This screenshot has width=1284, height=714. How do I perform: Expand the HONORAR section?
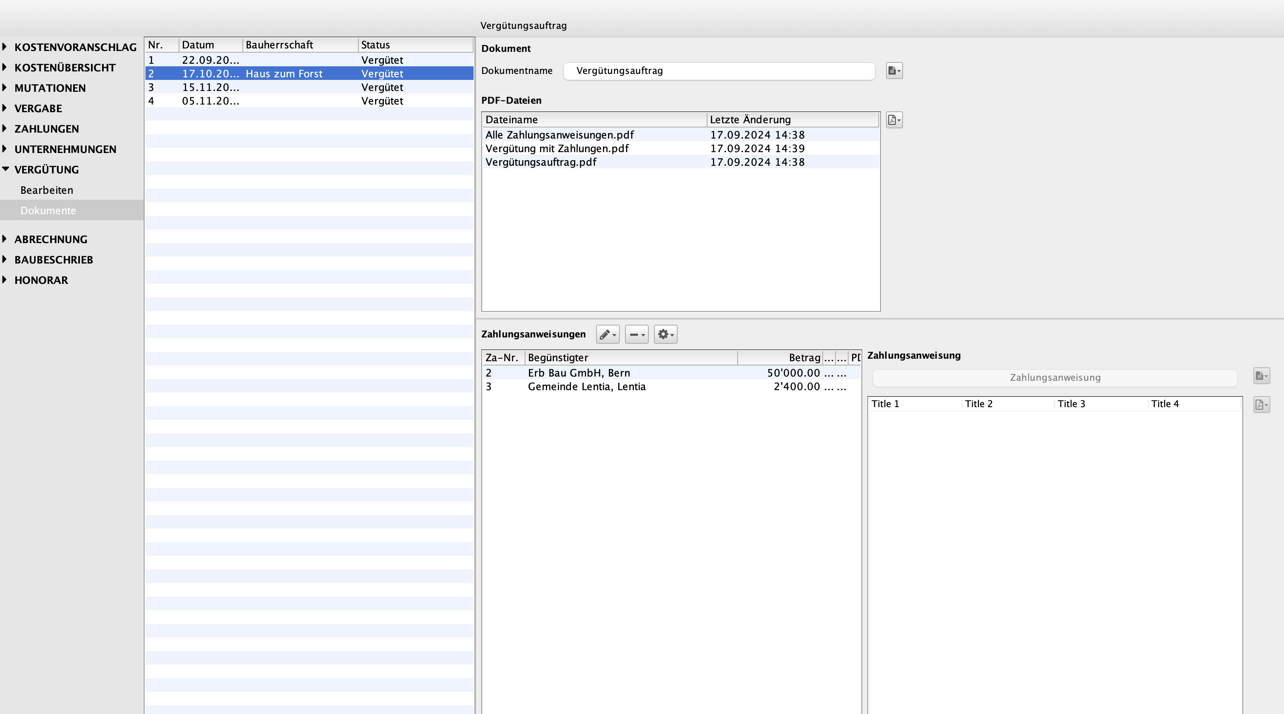tap(5, 280)
